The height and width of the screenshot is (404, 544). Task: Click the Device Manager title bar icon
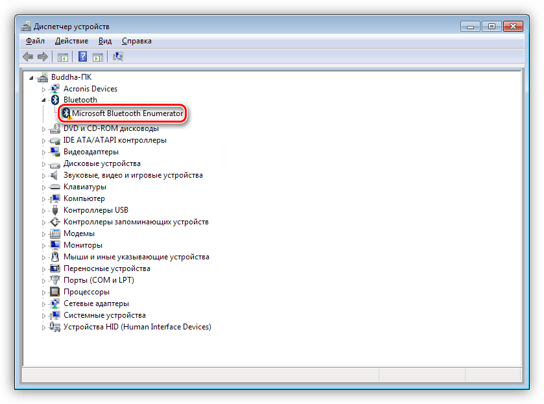click(25, 27)
